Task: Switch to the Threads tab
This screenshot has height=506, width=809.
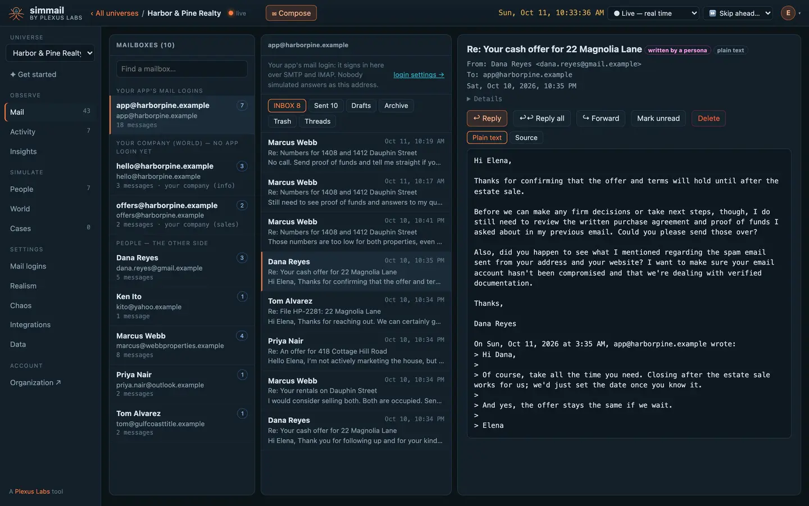Action: 317,121
